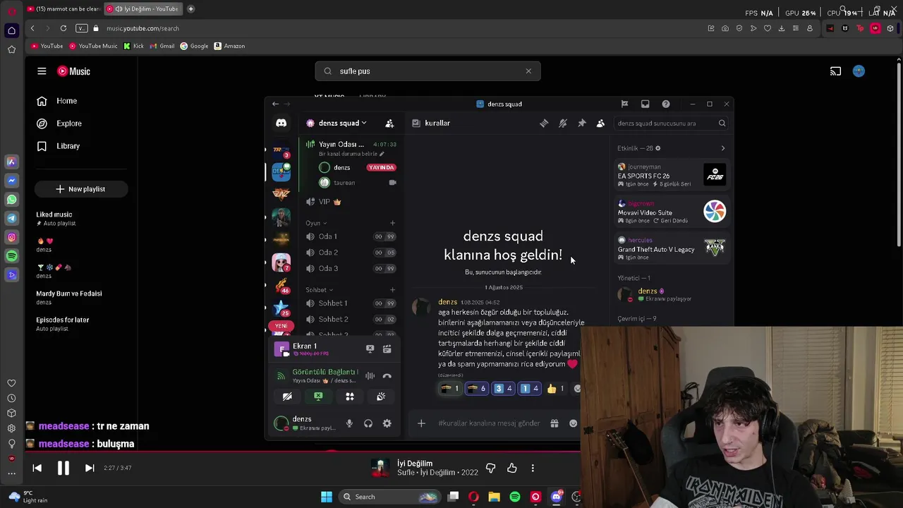903x508 pixels.
Task: Add attachment plus button in message box
Action: point(421,423)
